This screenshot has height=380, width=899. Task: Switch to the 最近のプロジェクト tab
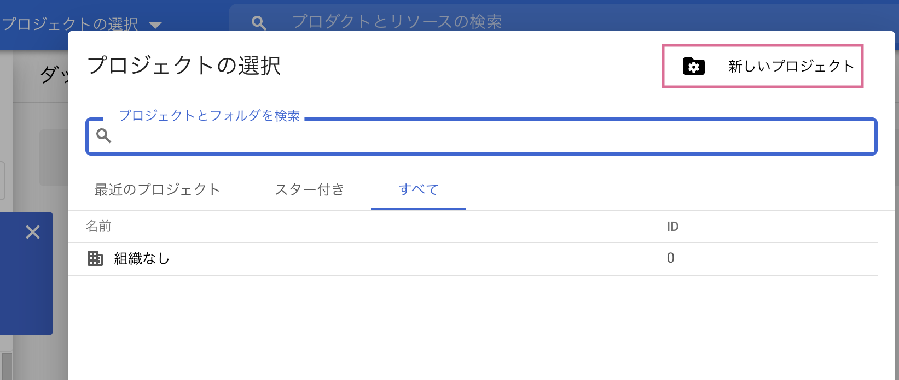[157, 189]
